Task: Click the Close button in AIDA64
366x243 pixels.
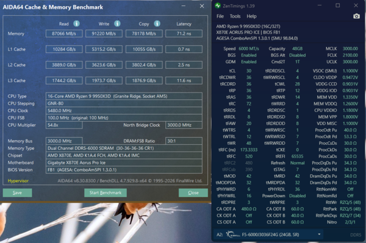Action: [193, 192]
